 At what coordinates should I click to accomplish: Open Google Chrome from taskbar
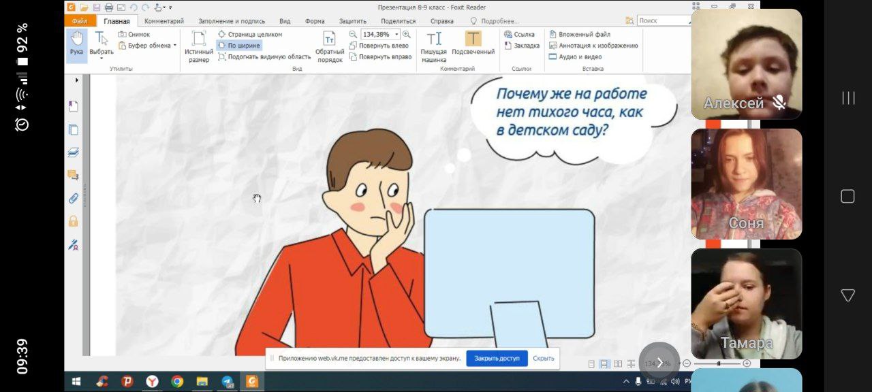pos(177,382)
